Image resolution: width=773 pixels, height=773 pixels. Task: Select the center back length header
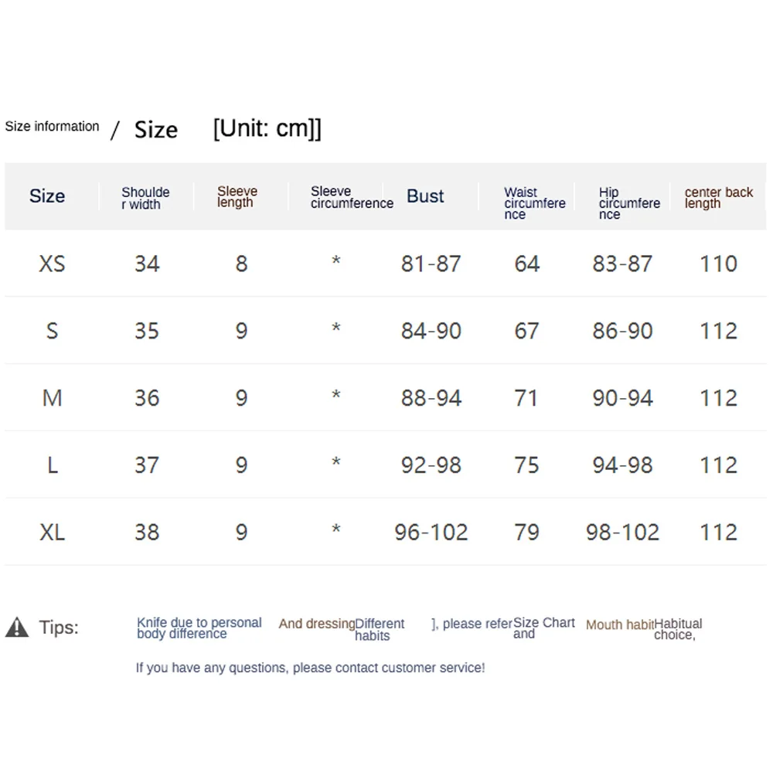(719, 198)
